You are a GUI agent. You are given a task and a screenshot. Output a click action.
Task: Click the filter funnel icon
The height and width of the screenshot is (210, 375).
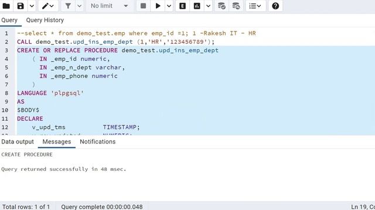click(x=68, y=6)
